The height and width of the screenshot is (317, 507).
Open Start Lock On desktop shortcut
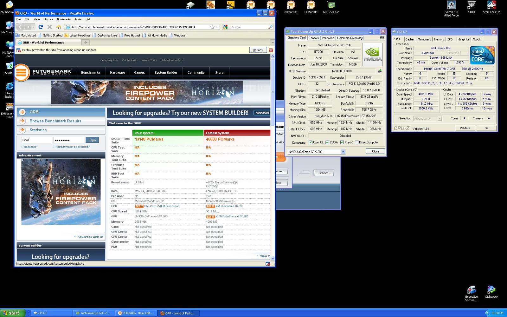click(x=491, y=7)
